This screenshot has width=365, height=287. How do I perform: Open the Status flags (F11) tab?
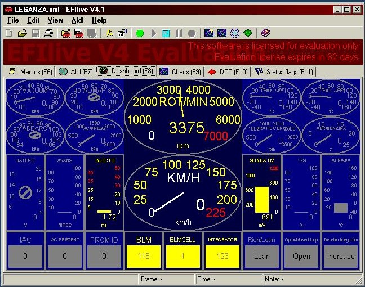pos(283,71)
